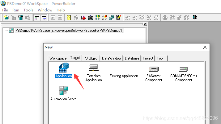Click the Skip operation toolbar icon
Screen dimensions: 221x124
point(149,18)
